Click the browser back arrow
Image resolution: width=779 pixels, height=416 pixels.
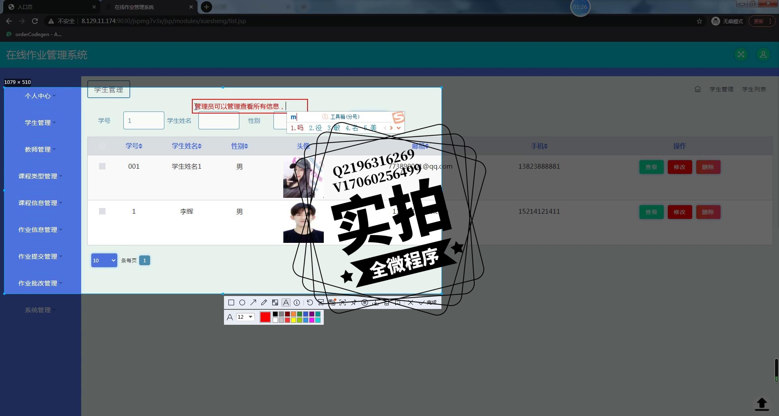pos(9,21)
